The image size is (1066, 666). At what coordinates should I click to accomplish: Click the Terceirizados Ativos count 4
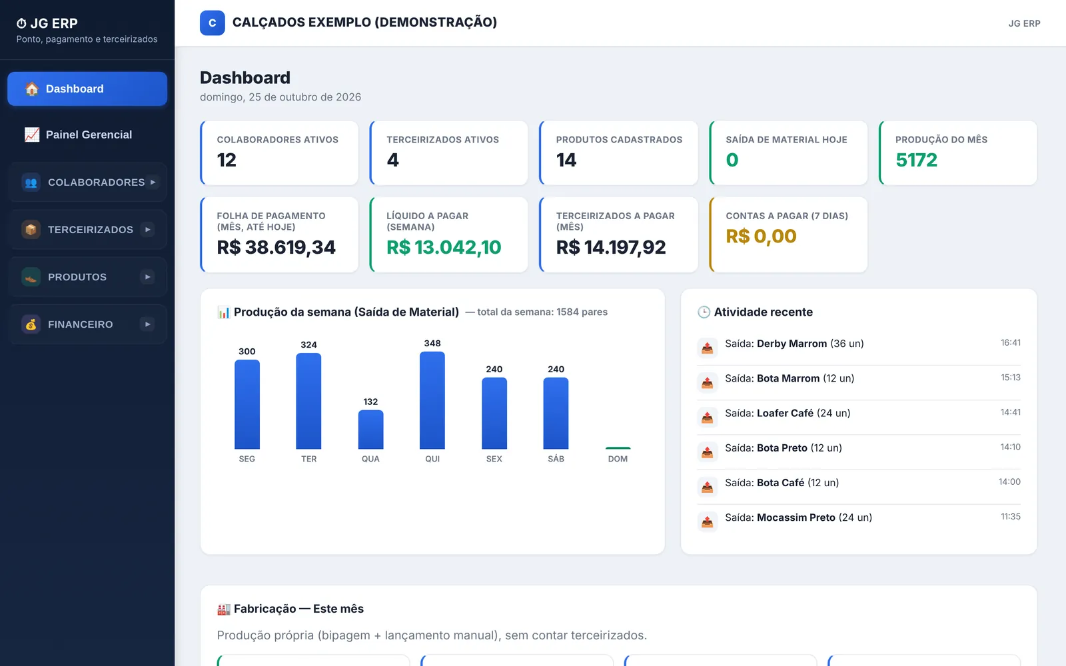393,160
